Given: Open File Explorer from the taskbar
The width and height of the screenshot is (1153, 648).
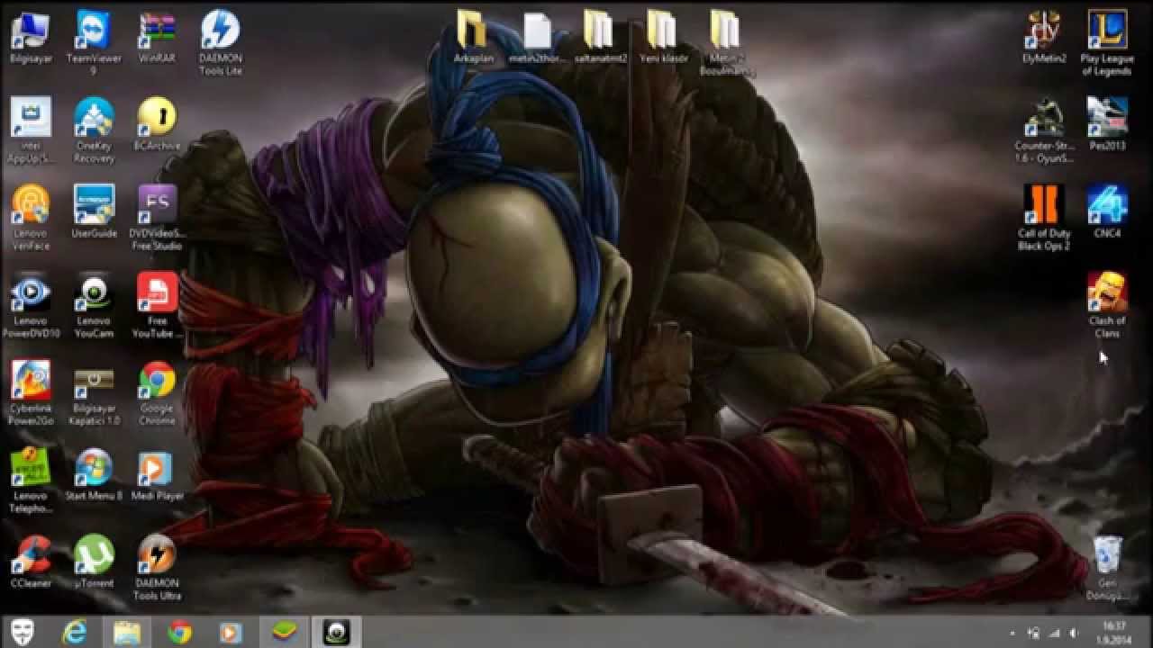Looking at the screenshot, I should [127, 632].
